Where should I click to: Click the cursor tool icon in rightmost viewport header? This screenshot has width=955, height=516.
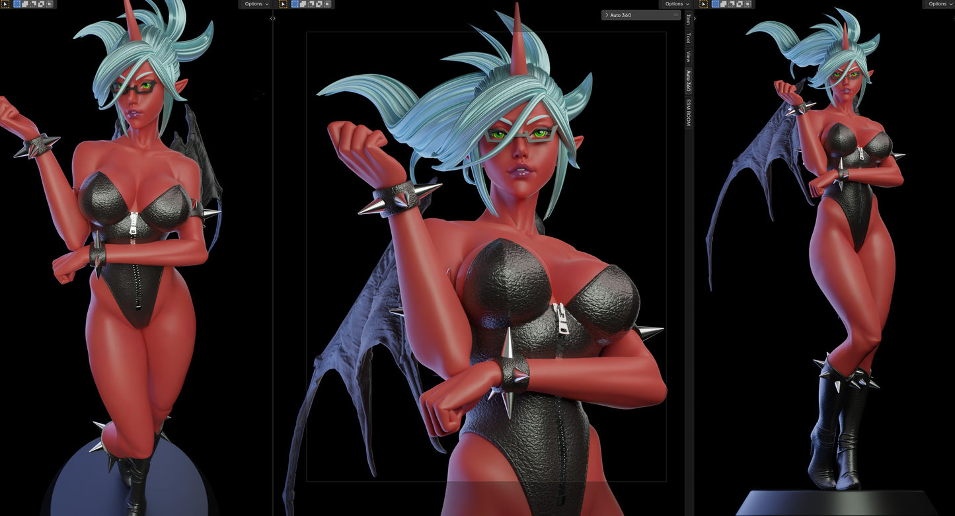705,4
